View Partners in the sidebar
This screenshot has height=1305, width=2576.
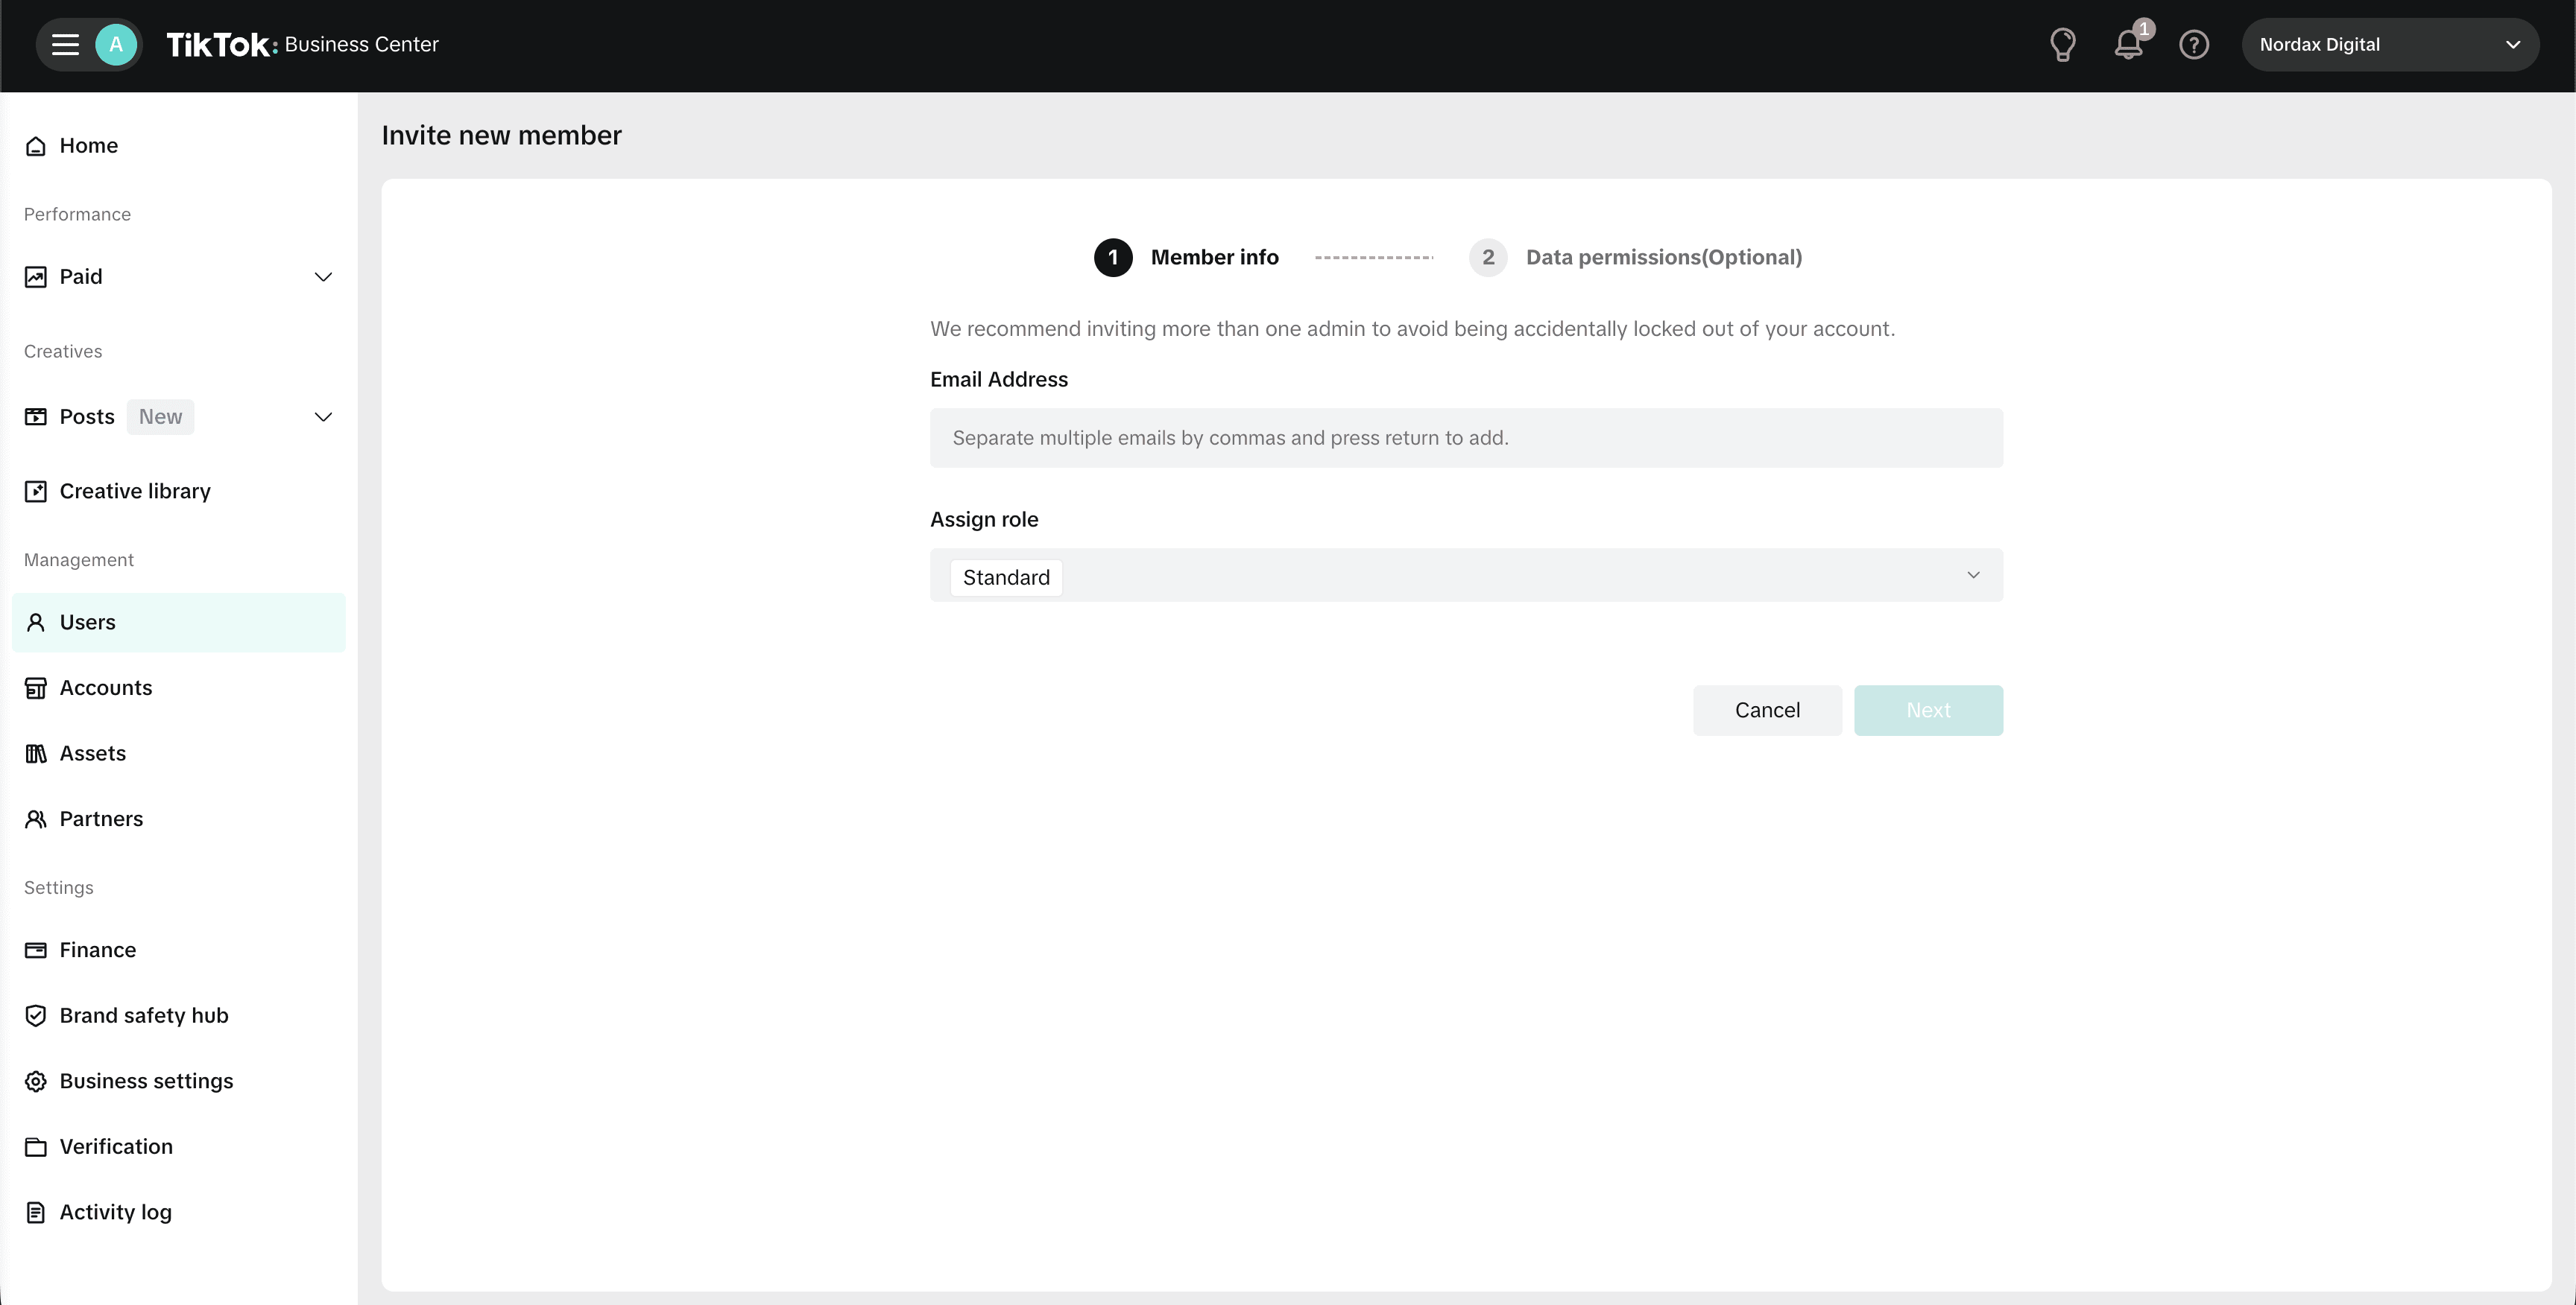(100, 819)
